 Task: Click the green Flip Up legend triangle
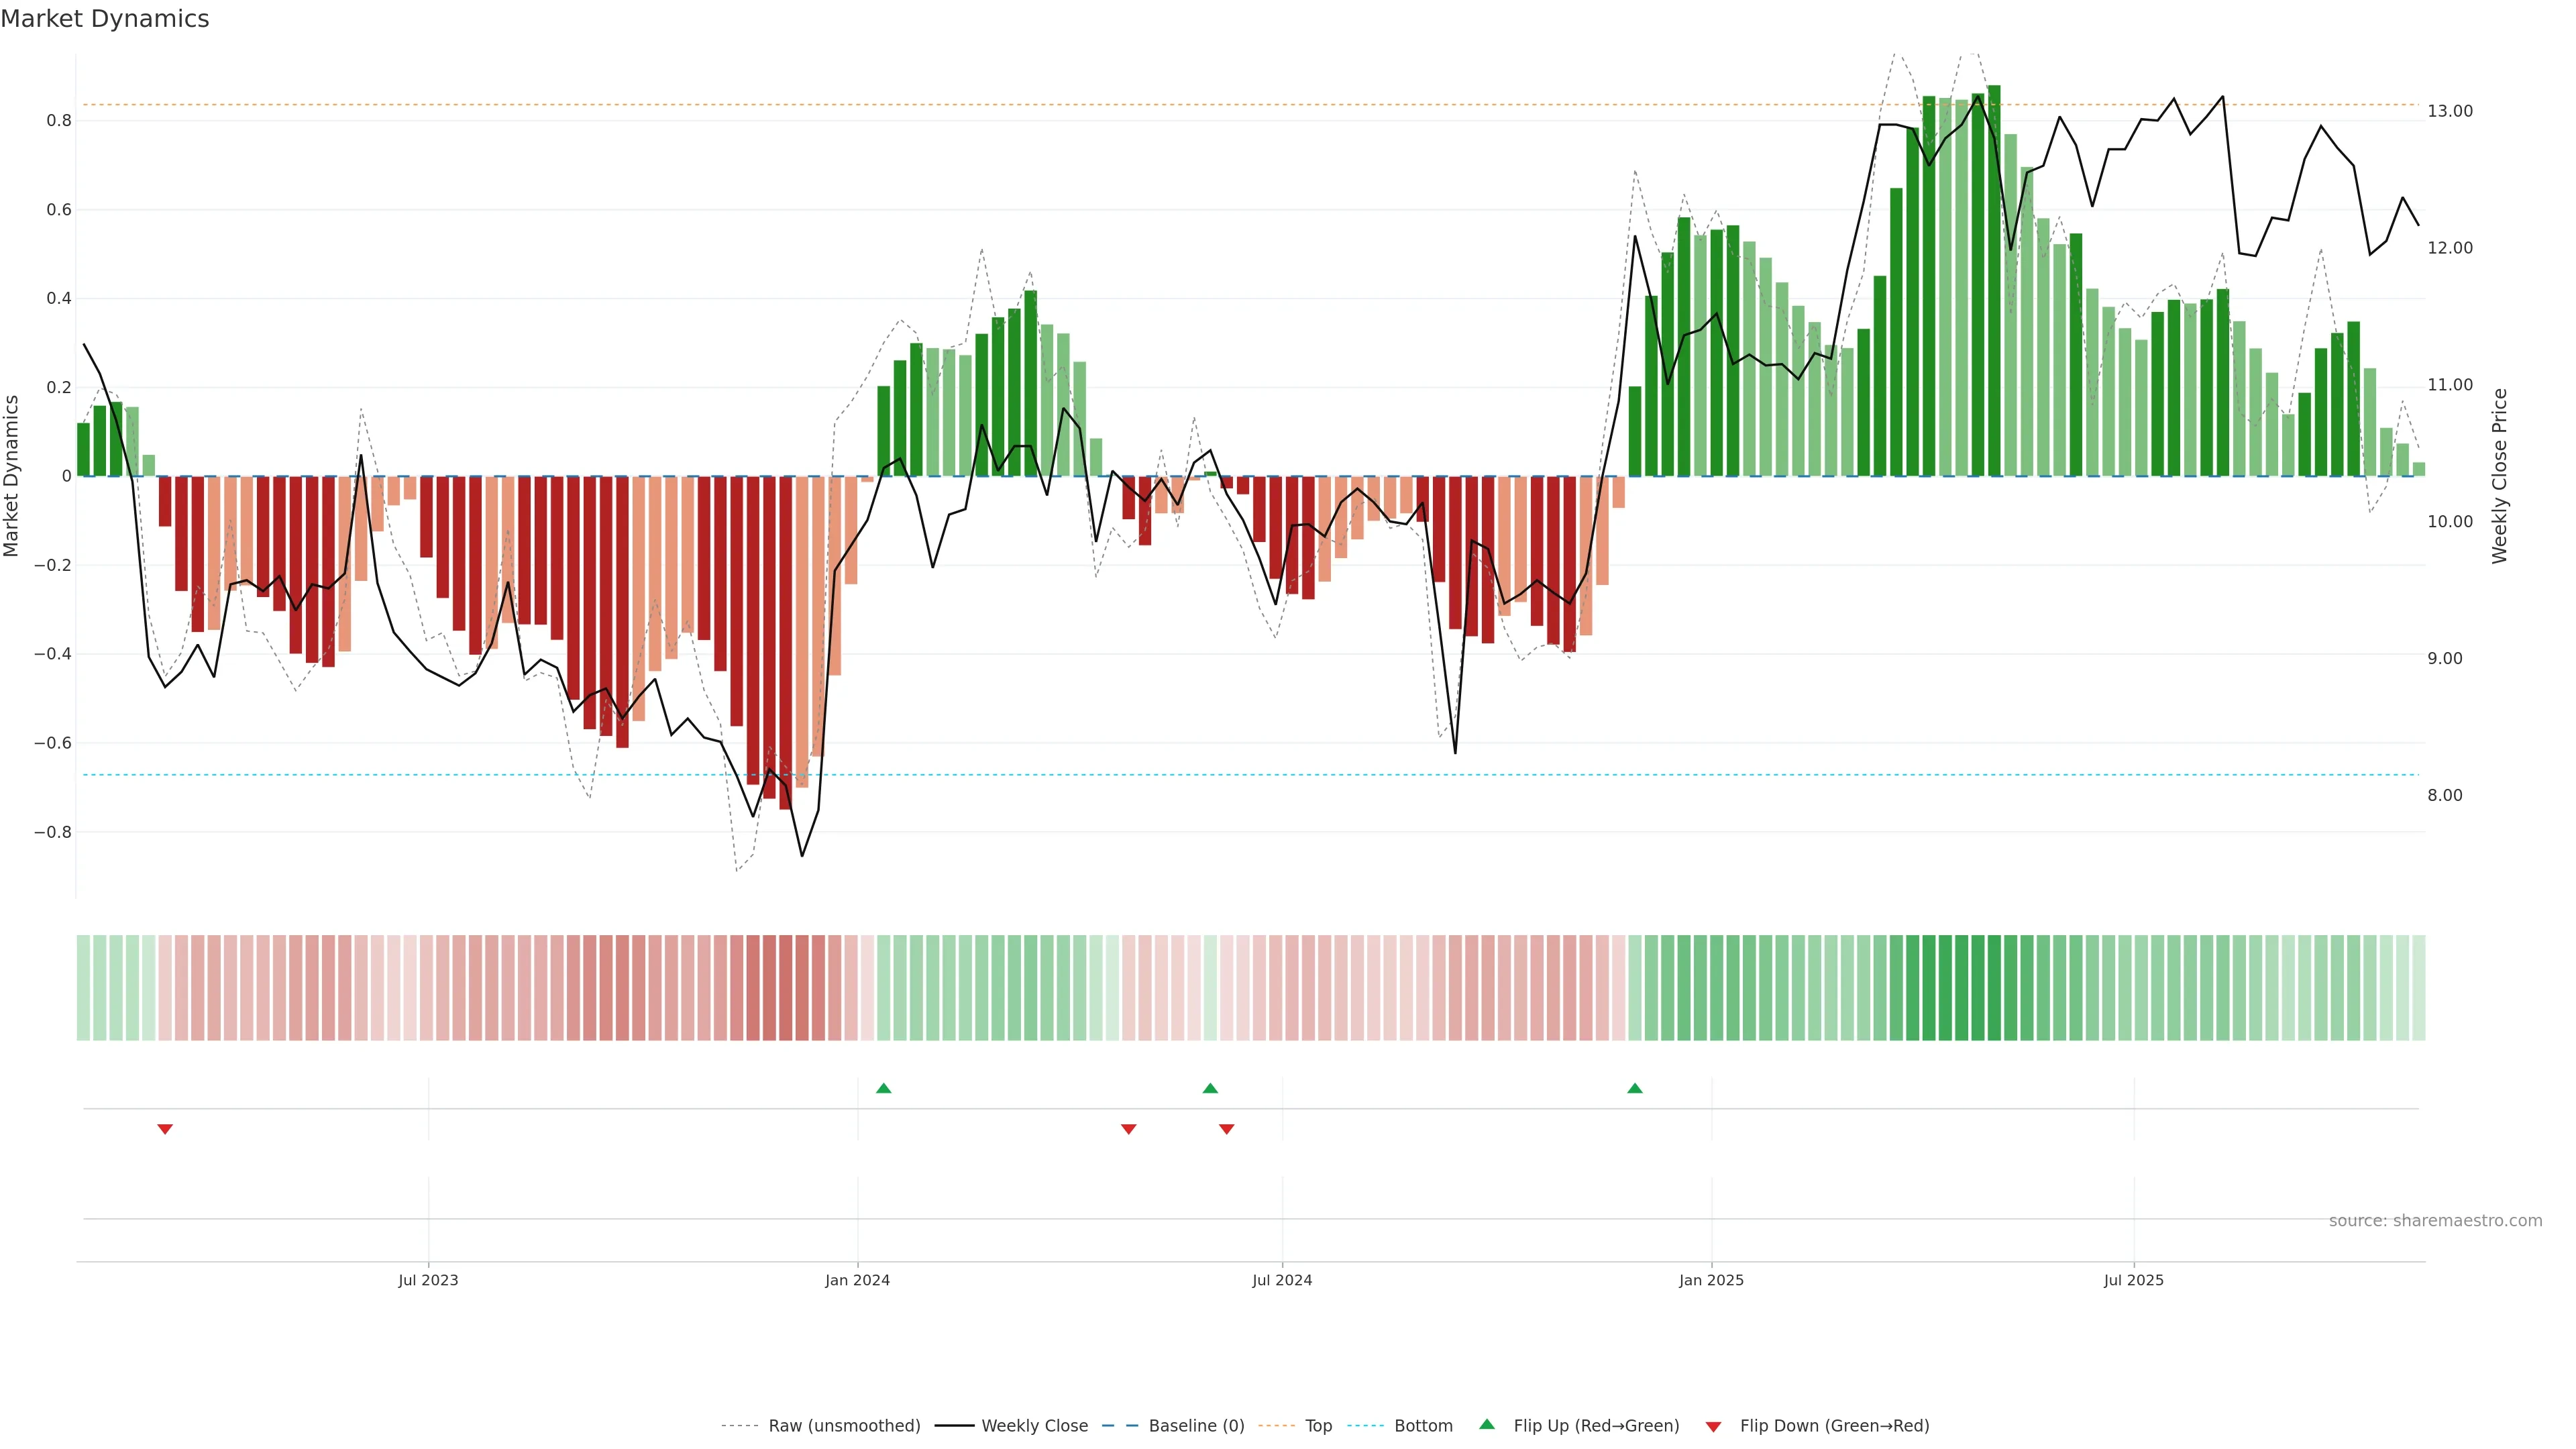coord(1487,1424)
